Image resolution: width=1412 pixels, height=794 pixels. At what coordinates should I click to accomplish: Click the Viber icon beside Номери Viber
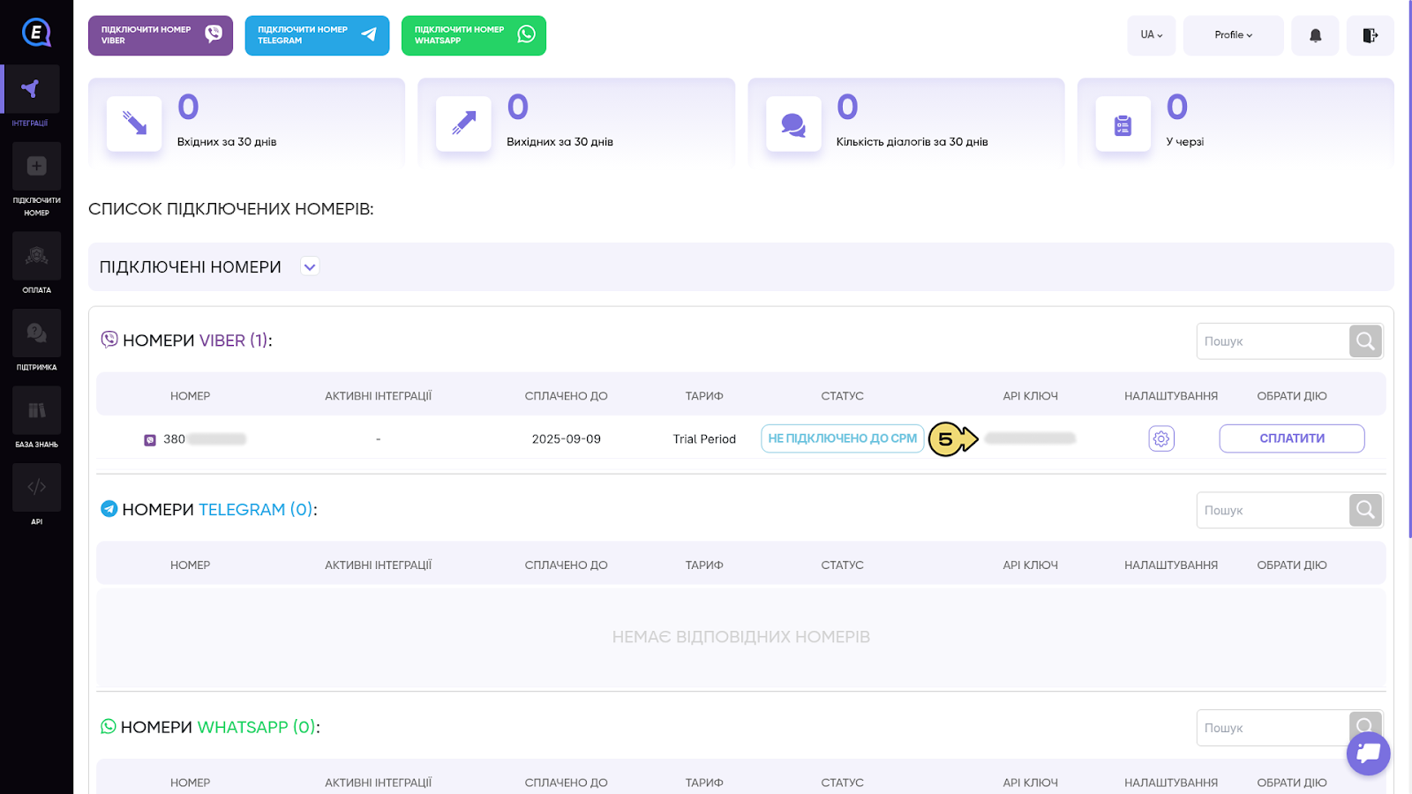point(109,340)
